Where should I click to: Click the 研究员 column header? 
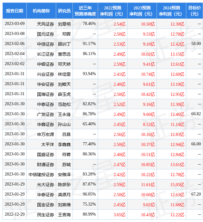pyautogui.click(x=64, y=11)
